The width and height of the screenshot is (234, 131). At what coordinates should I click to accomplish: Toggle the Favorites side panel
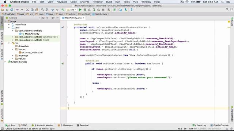tap(2, 115)
